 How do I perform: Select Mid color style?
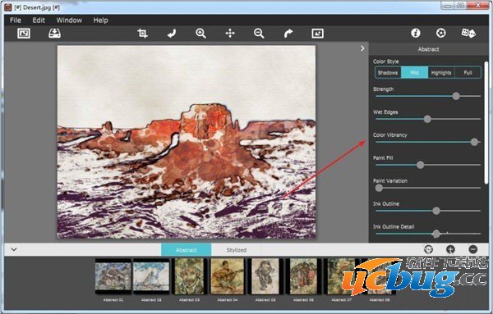[x=414, y=72]
